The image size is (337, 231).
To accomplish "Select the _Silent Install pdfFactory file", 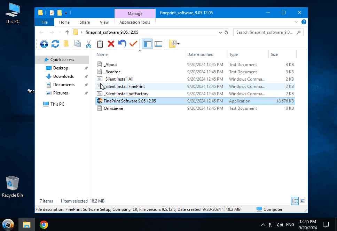I will [195, 94].
